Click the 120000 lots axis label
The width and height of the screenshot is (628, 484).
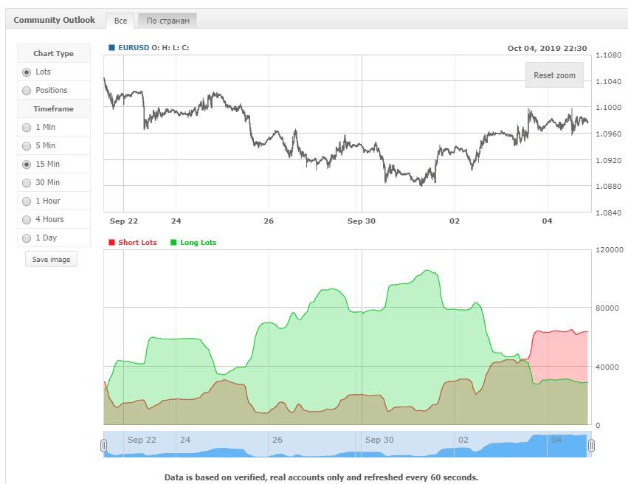[609, 250]
